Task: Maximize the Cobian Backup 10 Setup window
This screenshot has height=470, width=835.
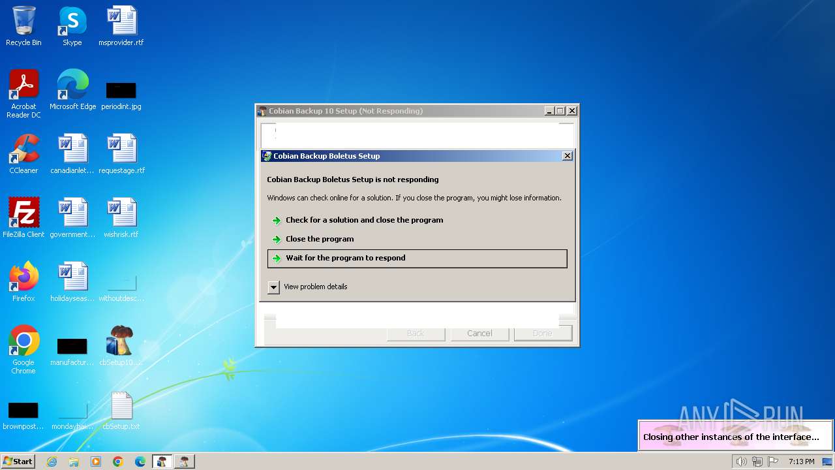Action: click(x=560, y=111)
